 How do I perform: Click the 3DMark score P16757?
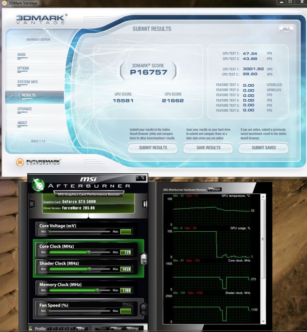coord(149,72)
